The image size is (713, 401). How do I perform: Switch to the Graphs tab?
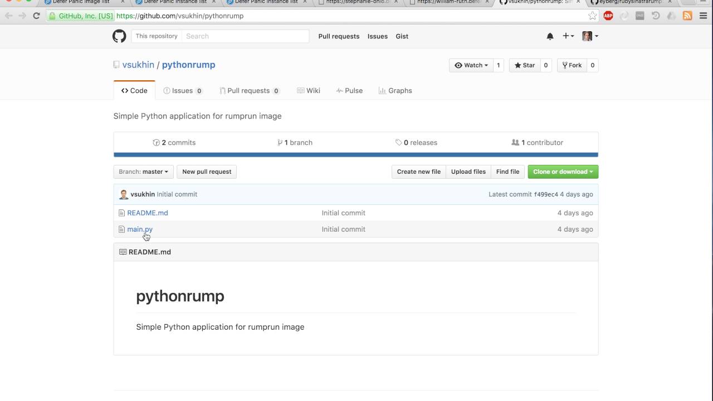coord(395,90)
